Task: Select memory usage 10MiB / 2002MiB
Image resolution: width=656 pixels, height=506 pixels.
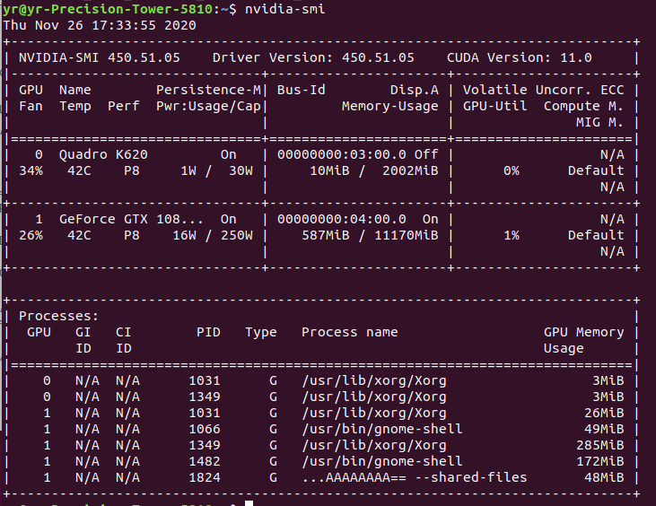Action: 374,170
